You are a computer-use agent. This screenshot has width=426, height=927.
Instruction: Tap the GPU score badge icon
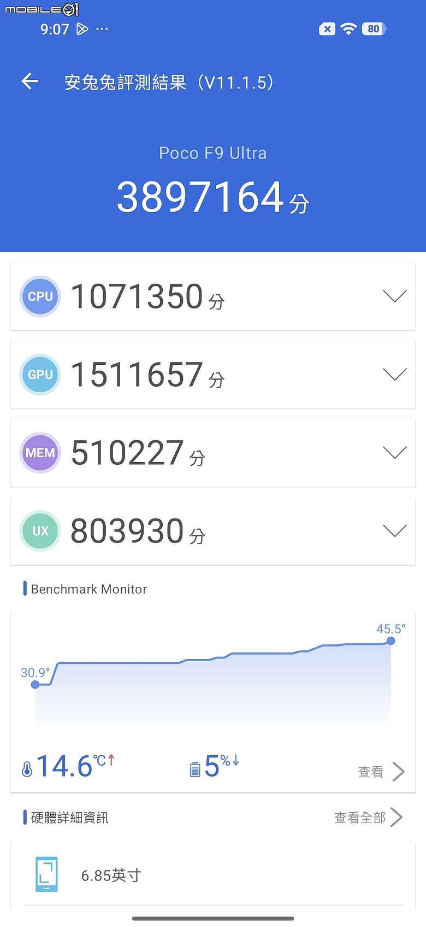click(40, 374)
